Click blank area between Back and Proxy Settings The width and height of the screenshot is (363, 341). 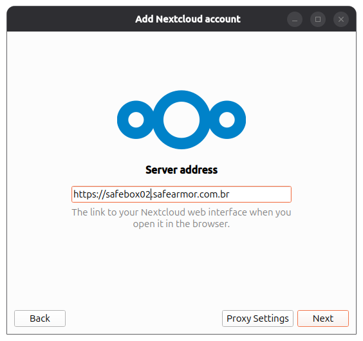click(x=144, y=318)
